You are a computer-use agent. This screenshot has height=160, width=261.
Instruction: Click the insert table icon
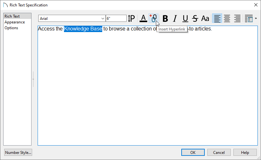coord(249,18)
